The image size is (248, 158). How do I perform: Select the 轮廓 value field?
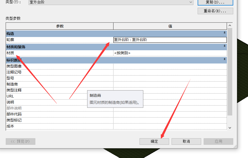click(170, 40)
